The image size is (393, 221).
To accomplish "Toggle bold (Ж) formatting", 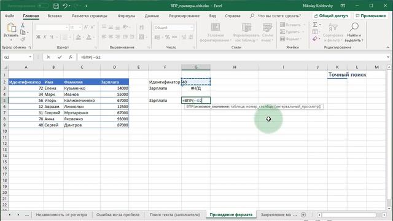I will click(x=38, y=37).
